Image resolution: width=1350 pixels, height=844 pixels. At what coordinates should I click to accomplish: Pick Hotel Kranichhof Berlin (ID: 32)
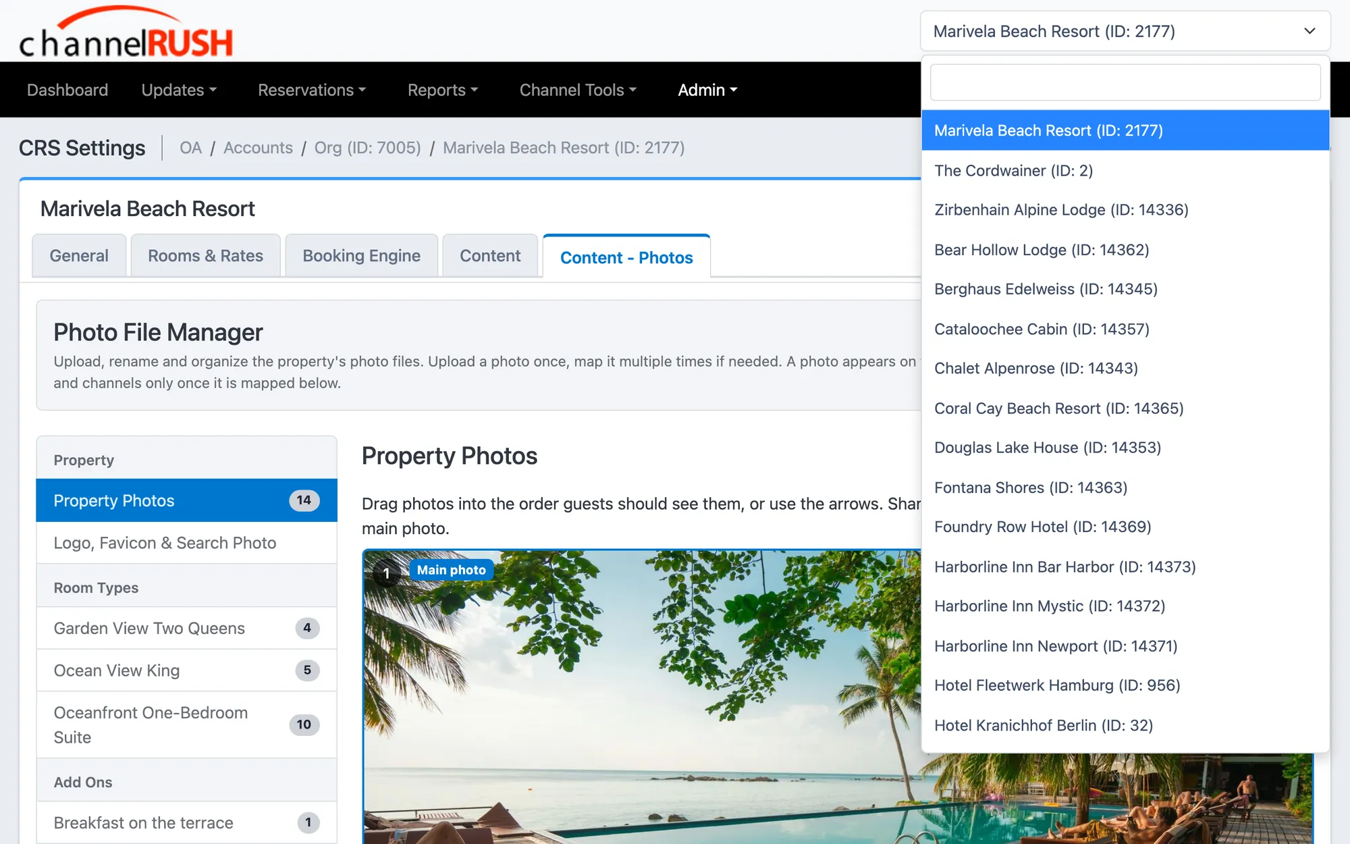1125,725
